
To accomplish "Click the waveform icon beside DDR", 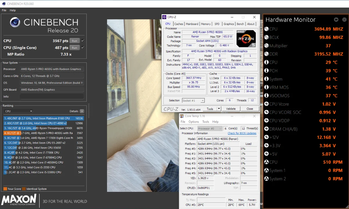I will click(267, 54).
